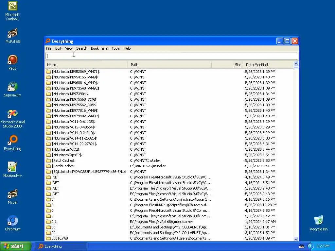
Task: Select $NtUninstallVC14.22-27821$ folder
Action: 169,144
